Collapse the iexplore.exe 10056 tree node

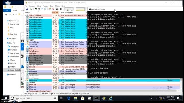(x=25, y=71)
